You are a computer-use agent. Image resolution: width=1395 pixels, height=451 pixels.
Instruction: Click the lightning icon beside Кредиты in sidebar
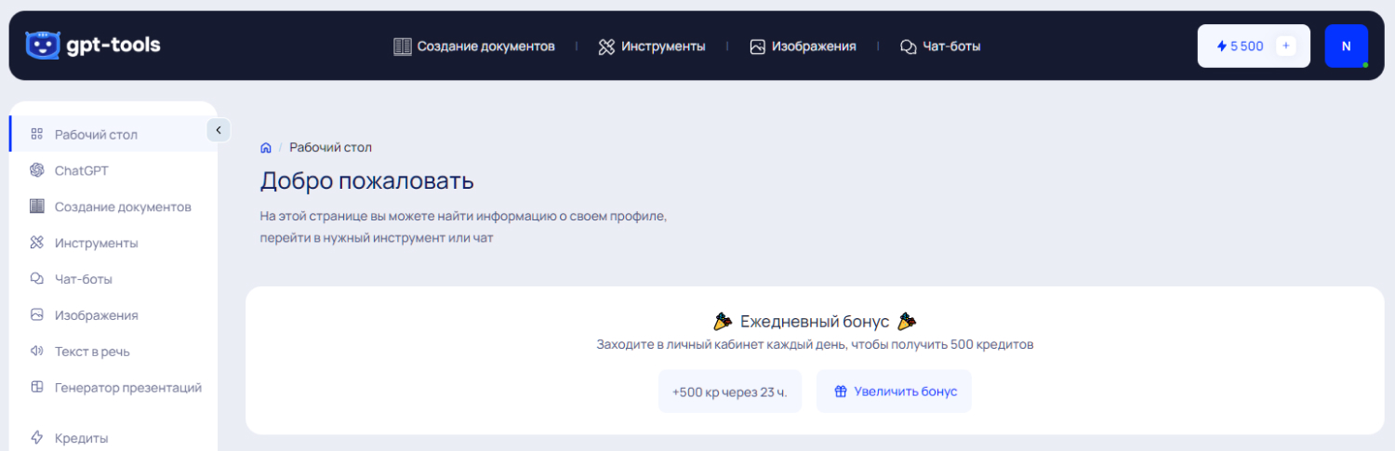(x=37, y=438)
